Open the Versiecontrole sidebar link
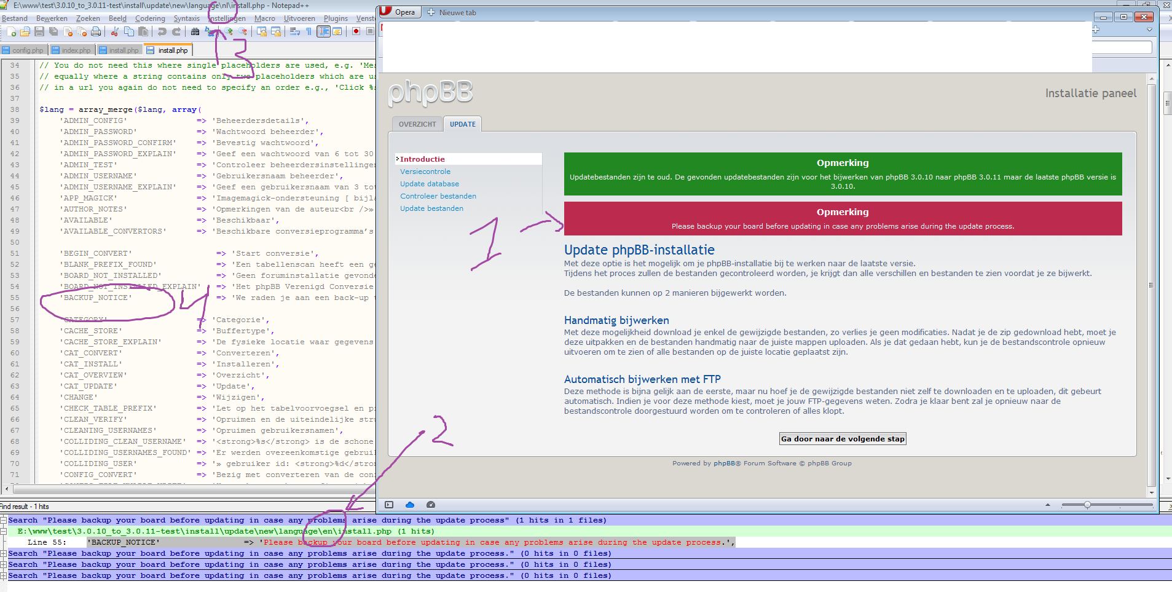1172x592 pixels. tap(425, 172)
